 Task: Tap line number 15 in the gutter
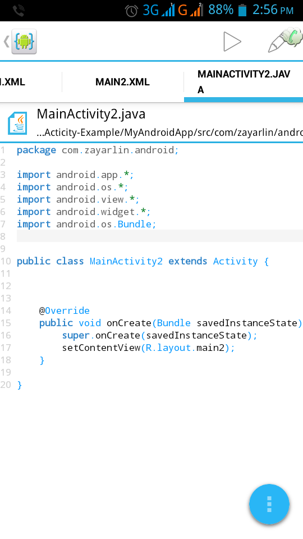tap(6, 323)
